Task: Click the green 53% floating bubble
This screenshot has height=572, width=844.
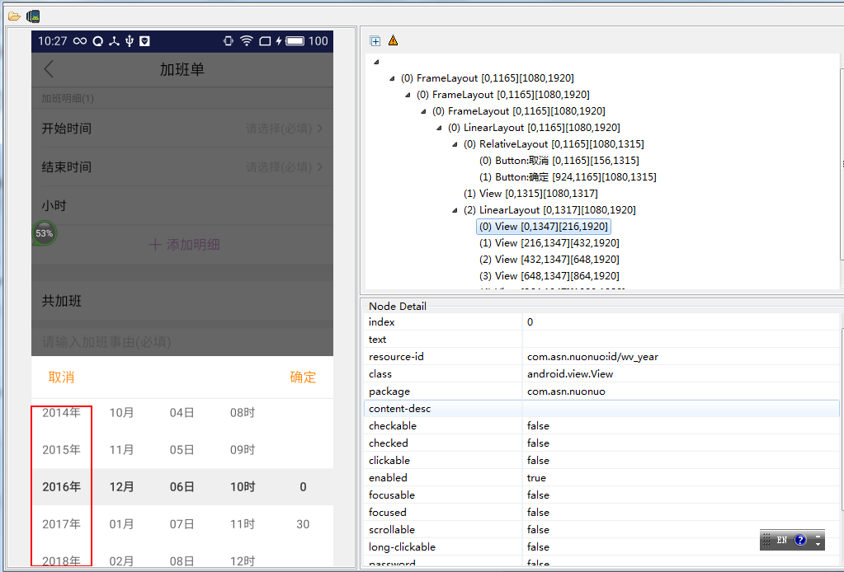Action: point(44,233)
